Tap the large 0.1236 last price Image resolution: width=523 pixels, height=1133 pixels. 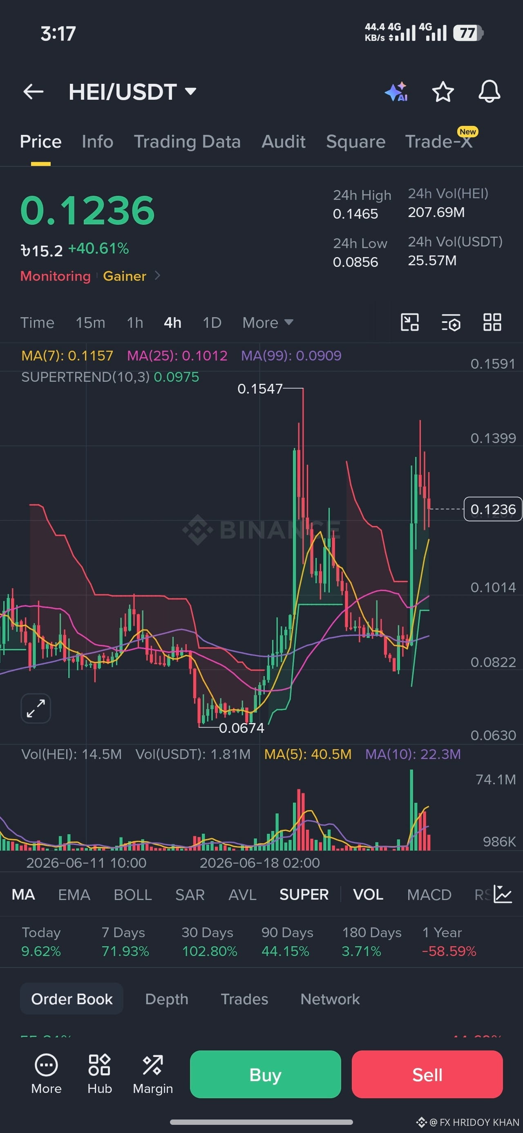pos(87,210)
